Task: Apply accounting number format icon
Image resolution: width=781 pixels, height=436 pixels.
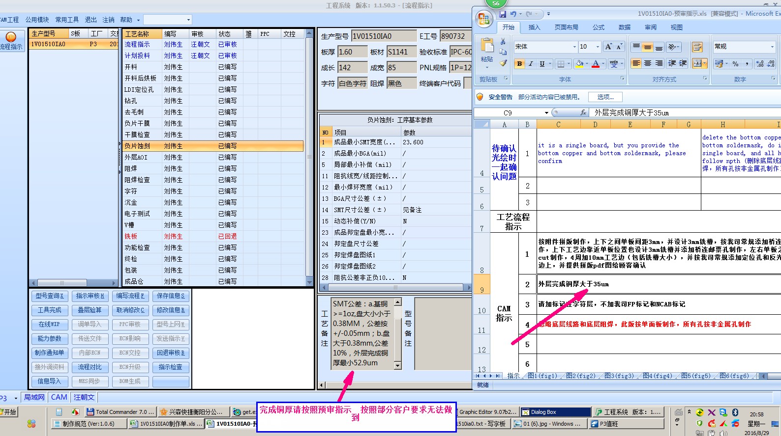Action: click(x=719, y=63)
